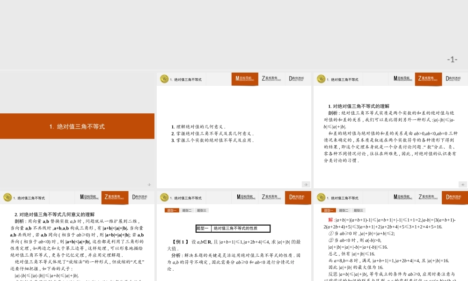Select the highlighted 重难聚焦 tab on slide -4-
Viewport: 468px width, 281px height.
pos(428,79)
